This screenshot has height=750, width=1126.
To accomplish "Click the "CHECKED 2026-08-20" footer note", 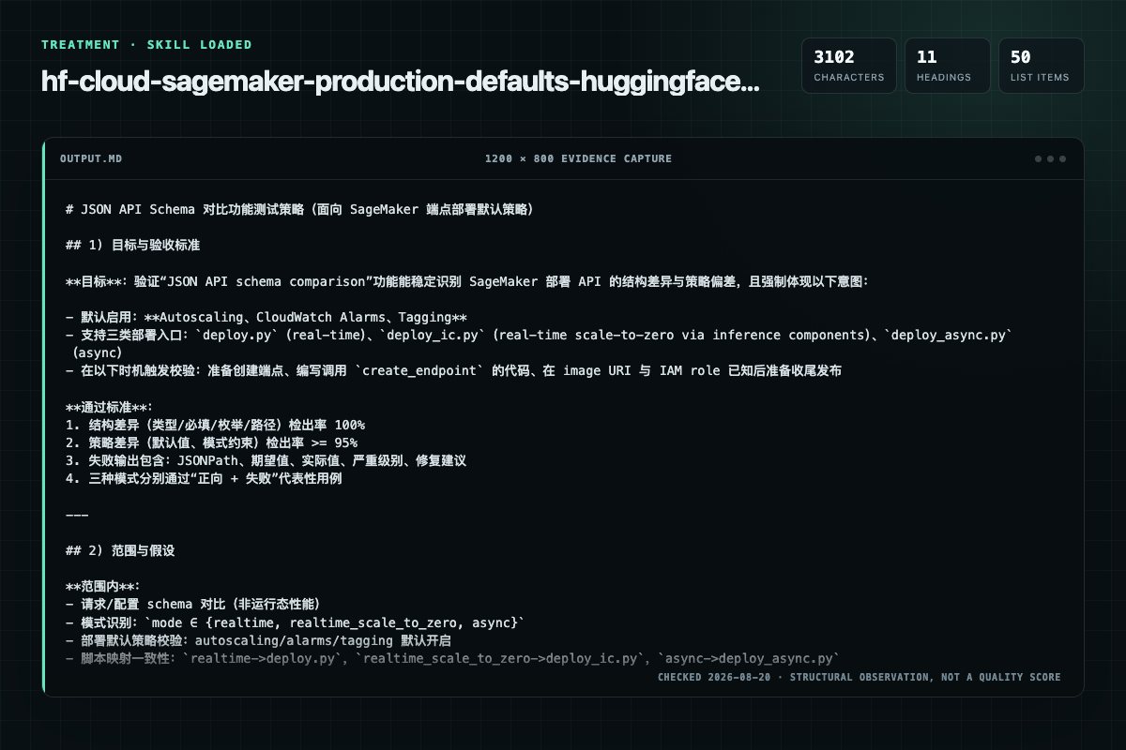I will (859, 677).
